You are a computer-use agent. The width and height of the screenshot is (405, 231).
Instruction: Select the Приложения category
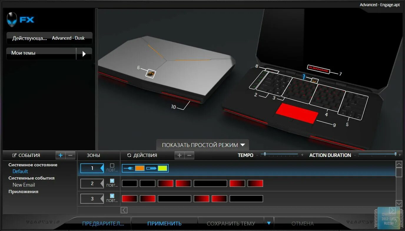tap(24, 192)
